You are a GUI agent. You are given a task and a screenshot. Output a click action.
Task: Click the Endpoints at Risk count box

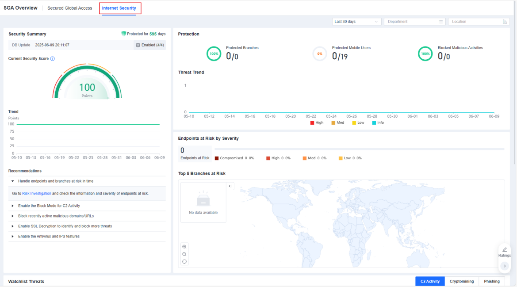(195, 153)
